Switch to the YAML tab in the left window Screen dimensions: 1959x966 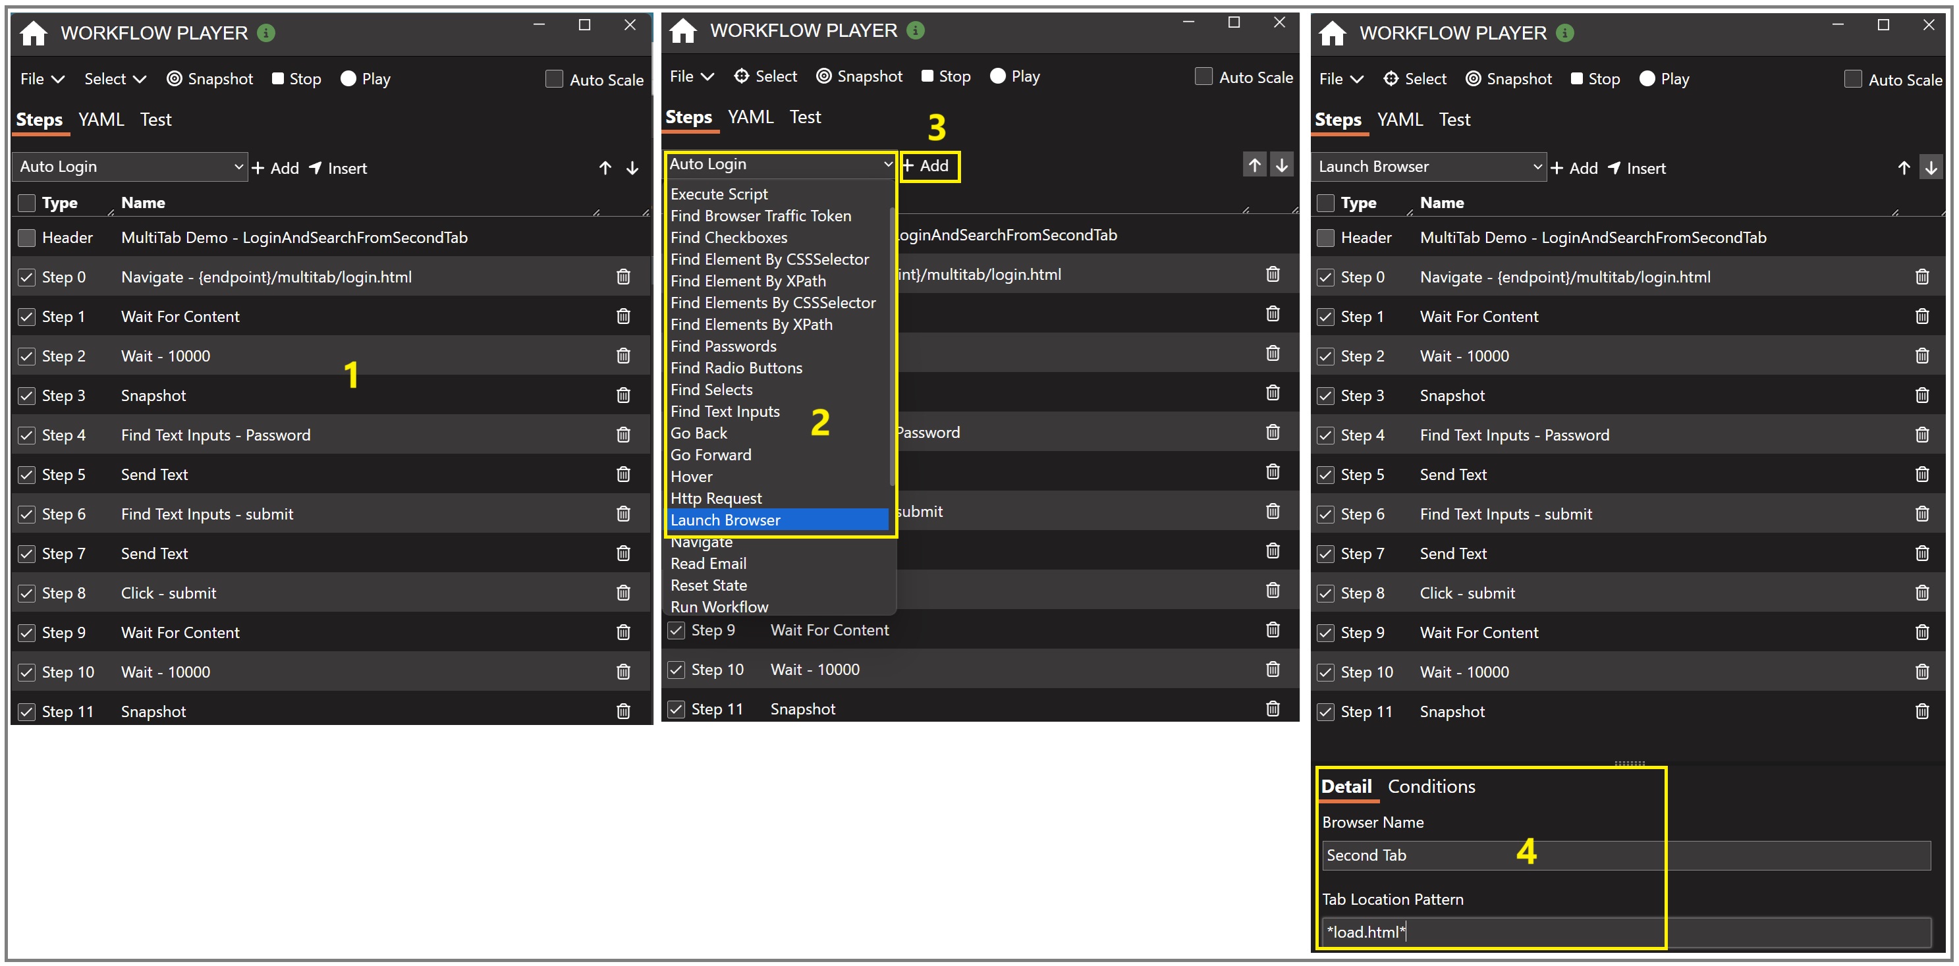tap(101, 119)
